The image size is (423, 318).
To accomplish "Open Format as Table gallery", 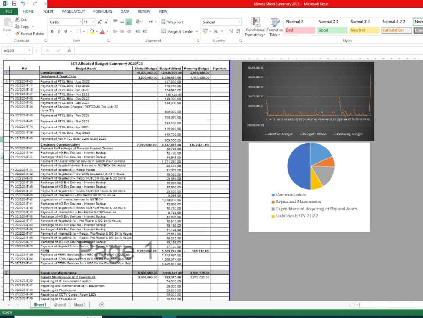I will tap(275, 27).
